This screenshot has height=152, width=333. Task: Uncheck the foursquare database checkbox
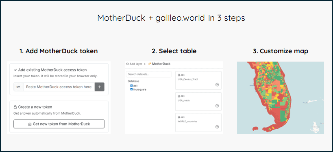coord(131,89)
